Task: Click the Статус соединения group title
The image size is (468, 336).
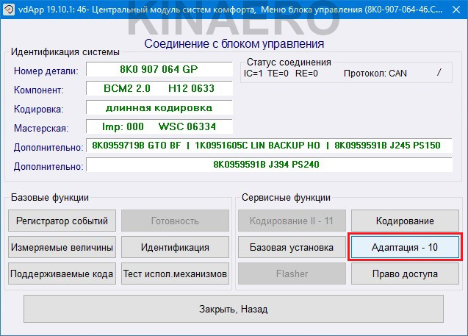Action: coord(289,62)
